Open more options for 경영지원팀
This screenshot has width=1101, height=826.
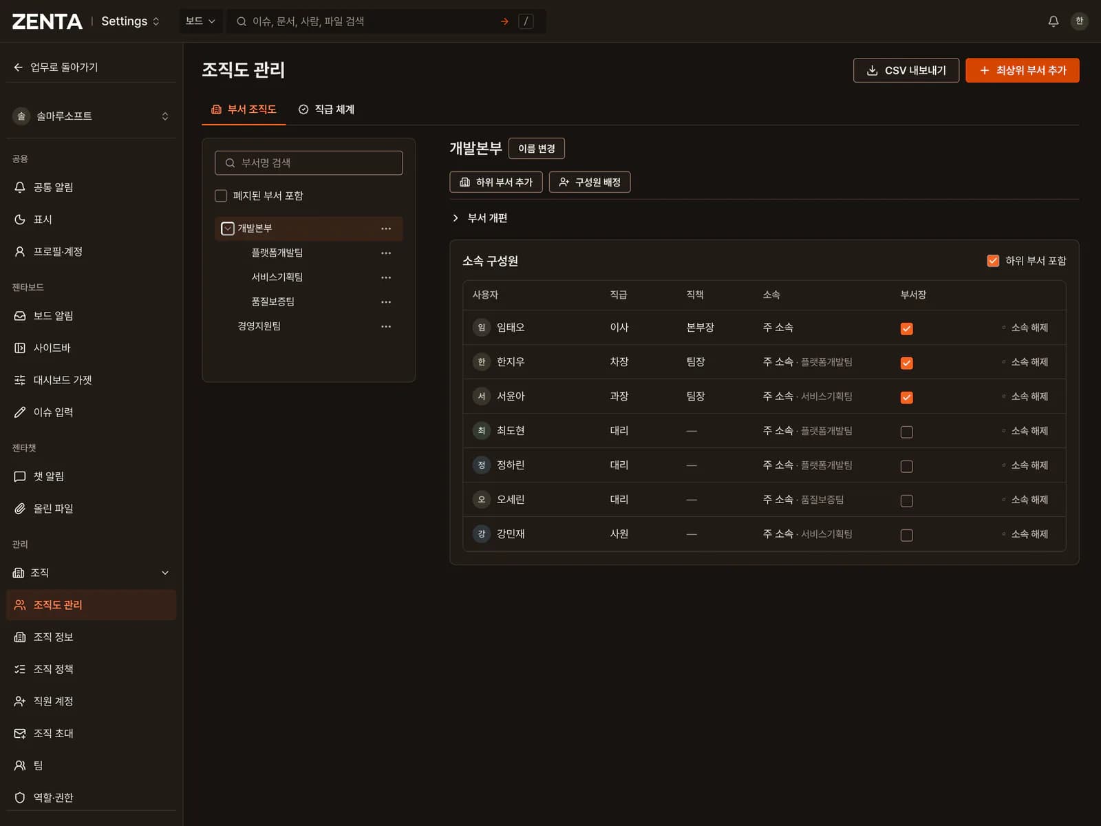click(386, 326)
